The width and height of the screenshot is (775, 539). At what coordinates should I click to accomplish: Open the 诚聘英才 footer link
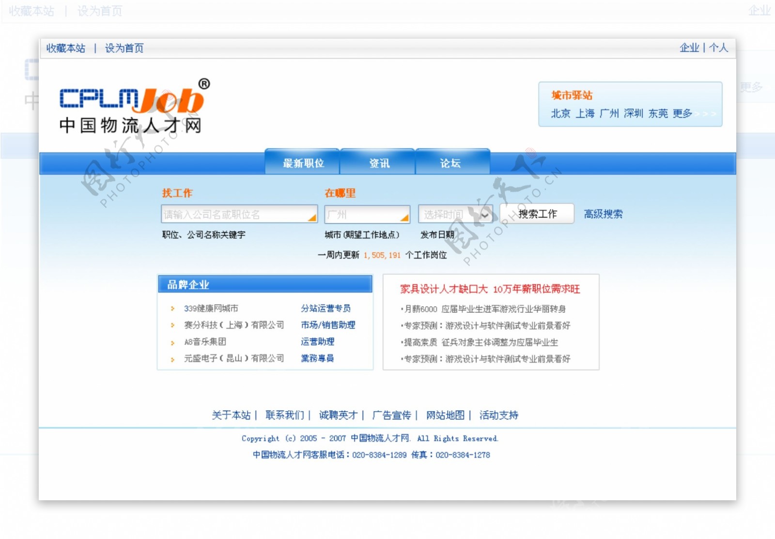tap(338, 415)
